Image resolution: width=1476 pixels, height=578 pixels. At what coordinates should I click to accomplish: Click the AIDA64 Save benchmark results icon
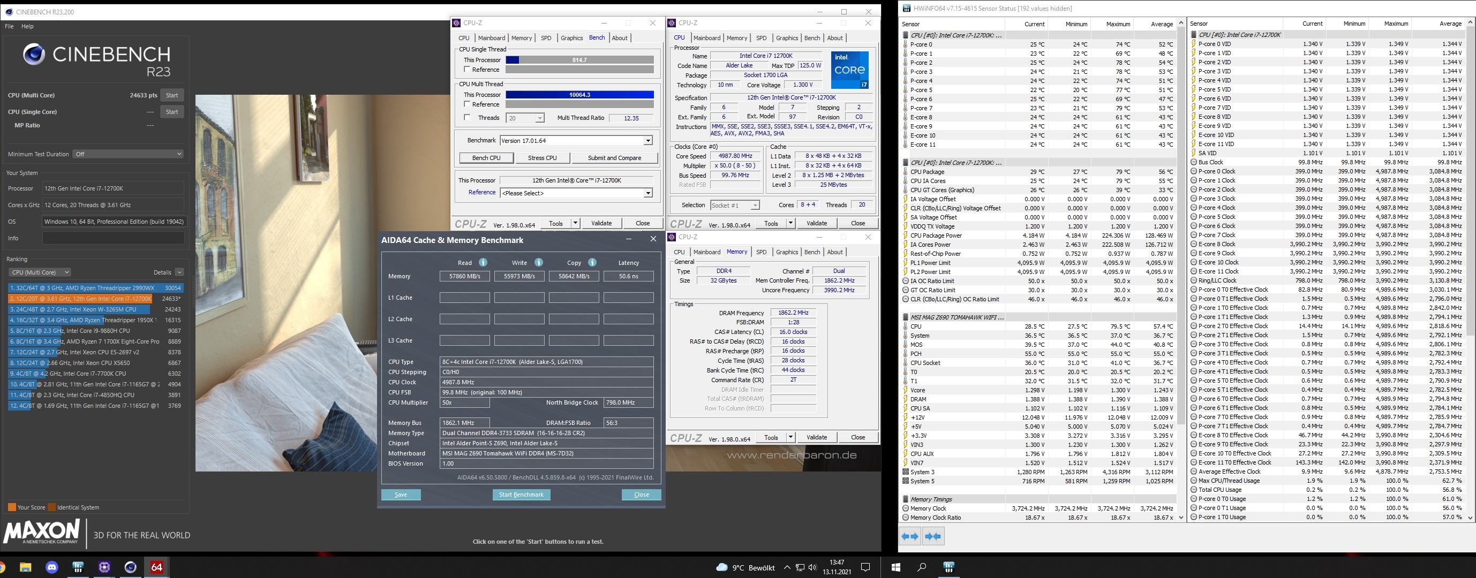click(x=400, y=494)
